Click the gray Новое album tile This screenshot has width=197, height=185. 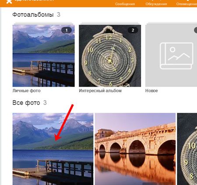(x=171, y=56)
